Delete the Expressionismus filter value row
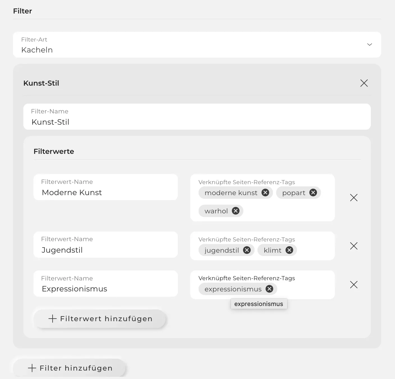 tap(354, 285)
